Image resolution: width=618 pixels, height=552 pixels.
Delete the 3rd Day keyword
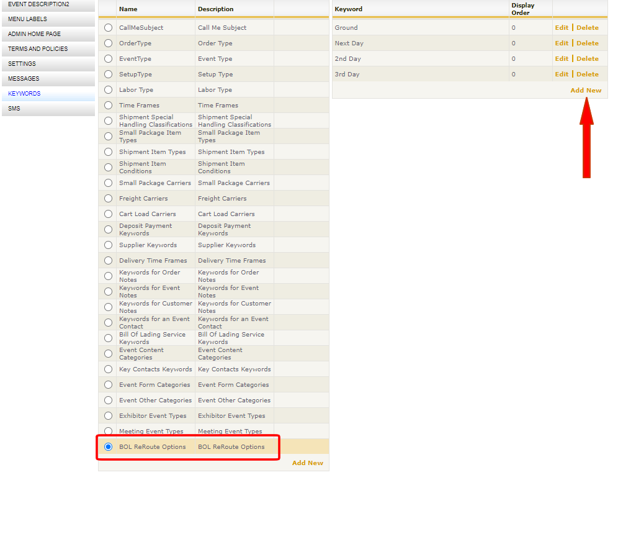tap(587, 74)
